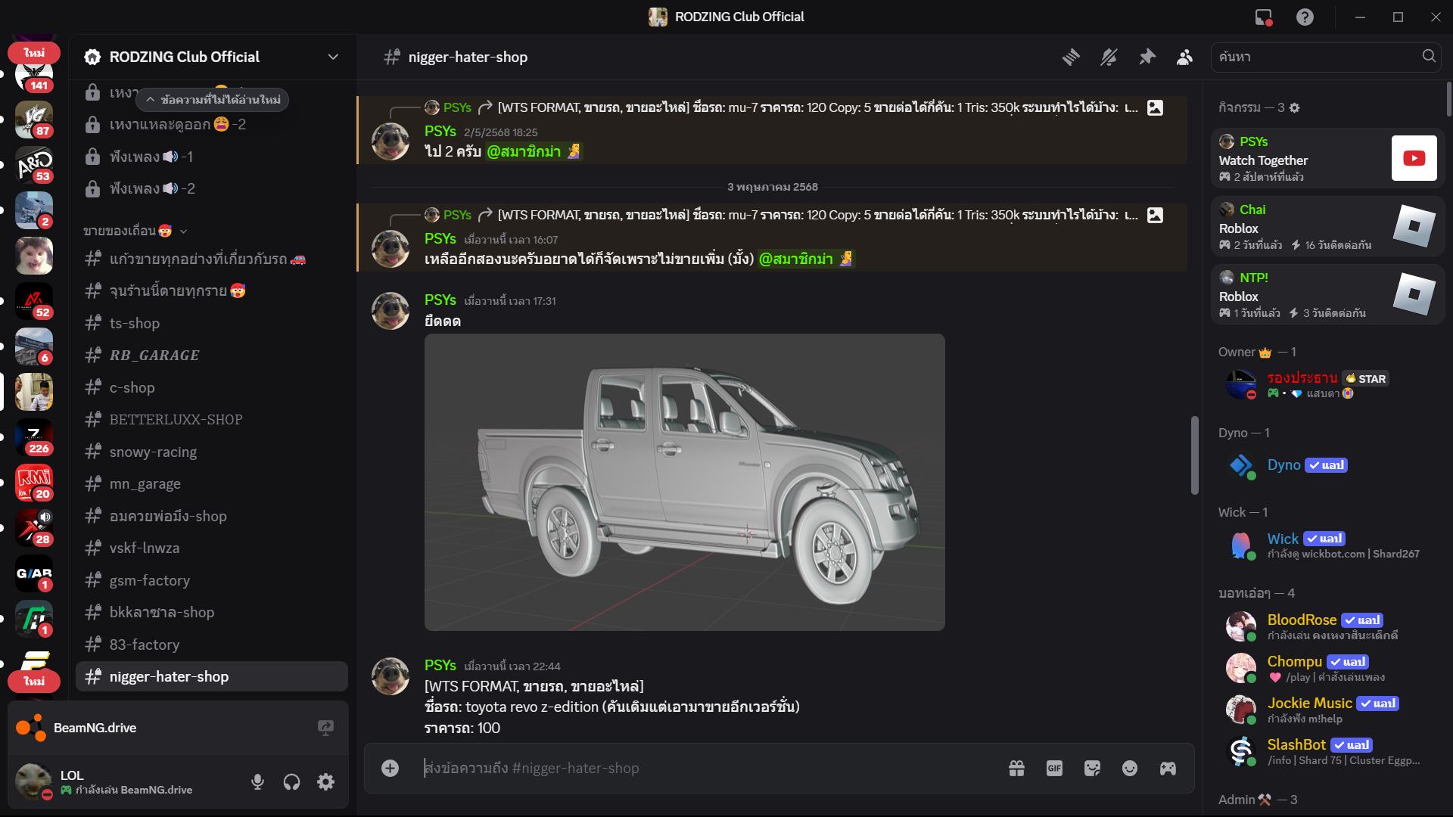
Task: Click the Roblox icon on Chai's activity card
Action: coord(1414,226)
